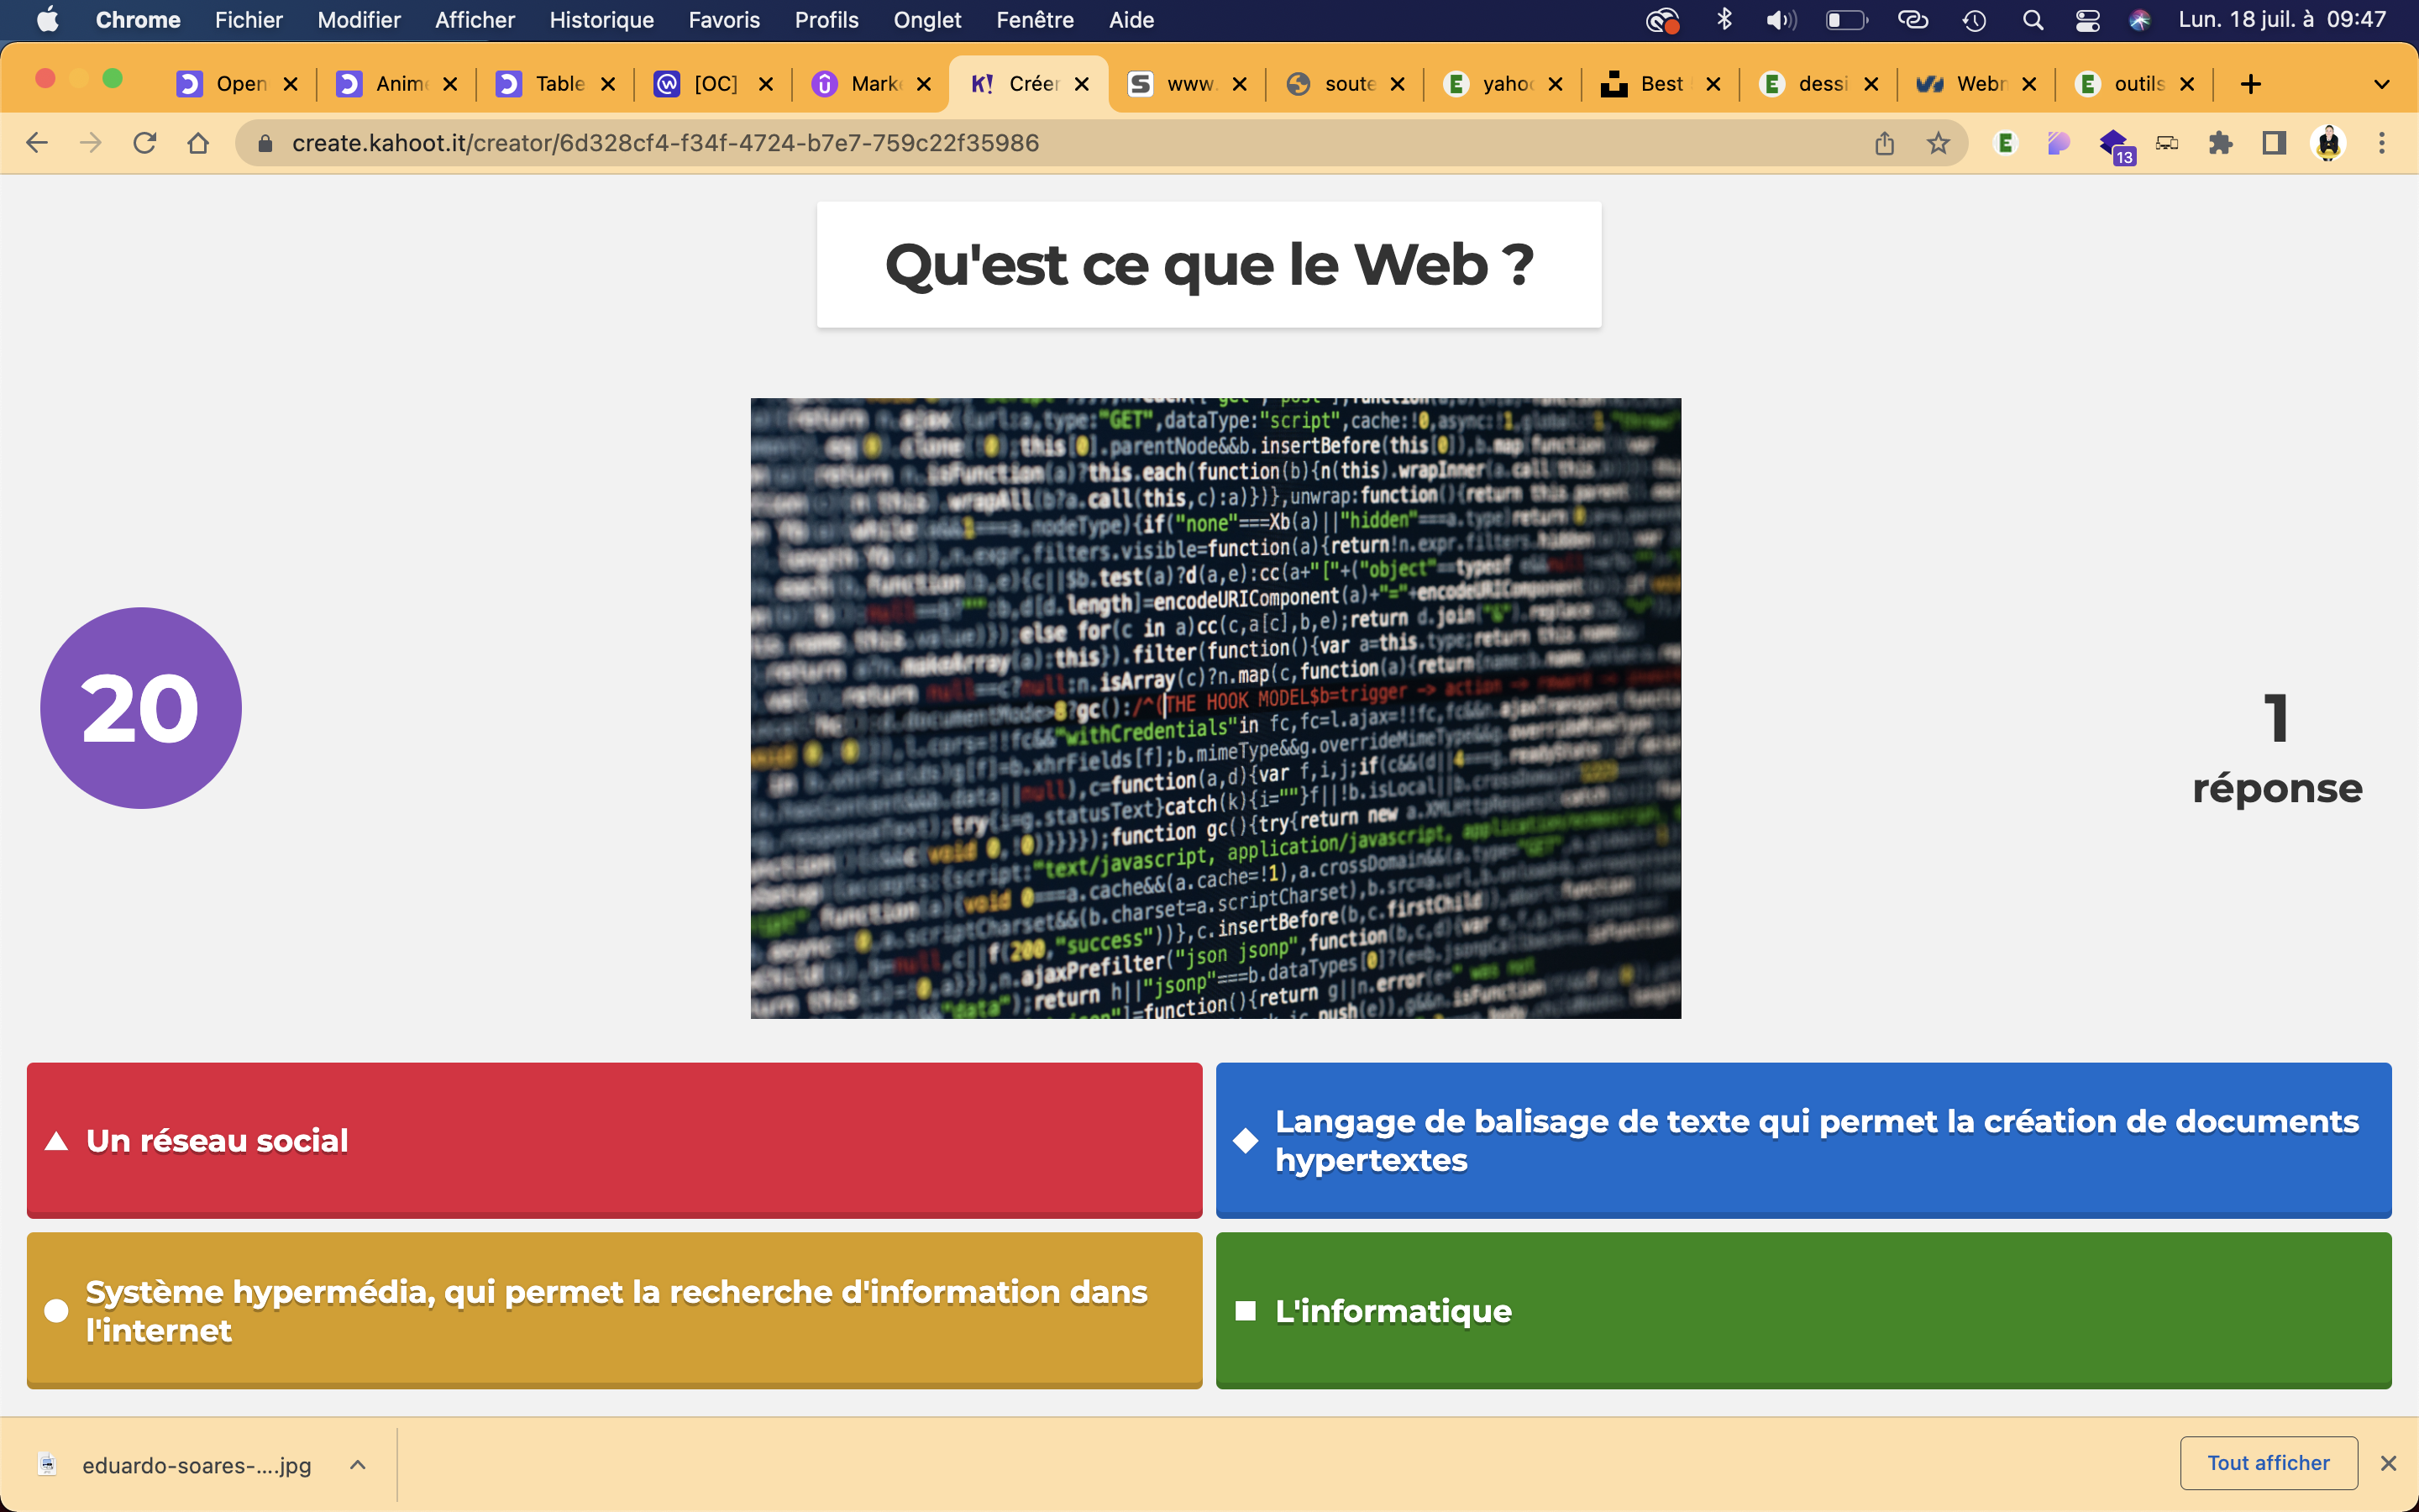Switch to the Webr tab
Viewport: 2419px width, 1512px height.
pyautogui.click(x=1965, y=84)
